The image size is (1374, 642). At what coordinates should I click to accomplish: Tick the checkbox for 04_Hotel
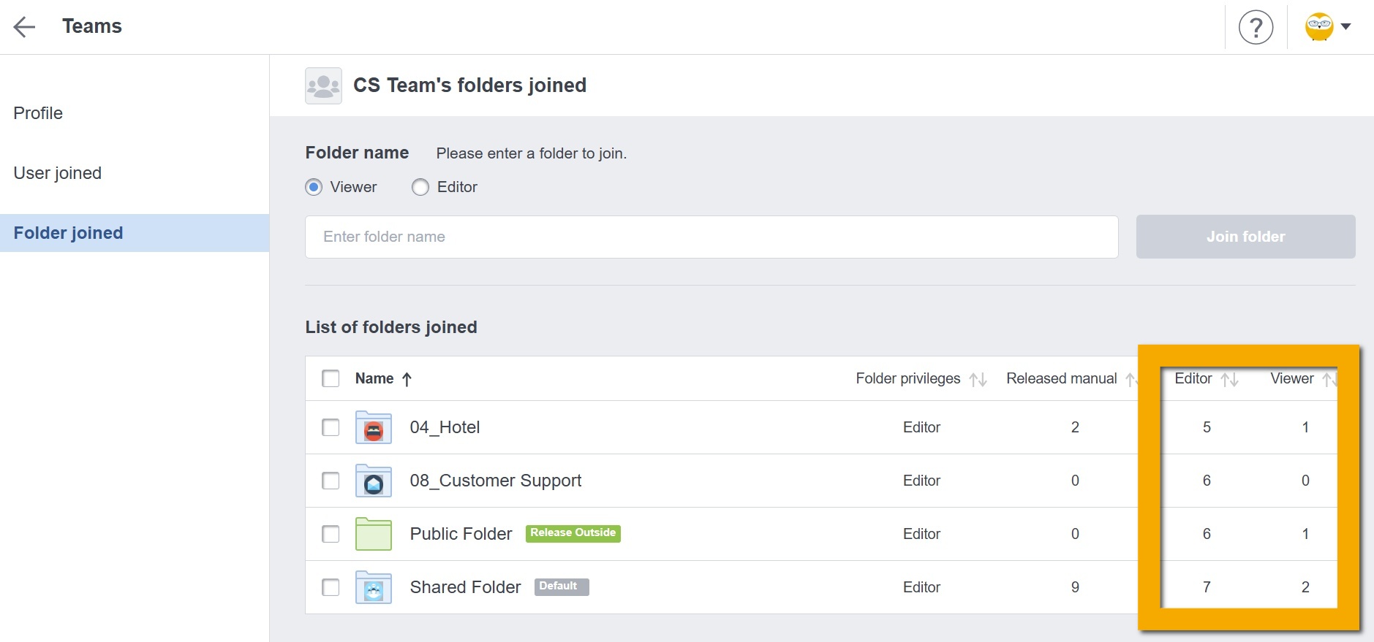tap(331, 427)
